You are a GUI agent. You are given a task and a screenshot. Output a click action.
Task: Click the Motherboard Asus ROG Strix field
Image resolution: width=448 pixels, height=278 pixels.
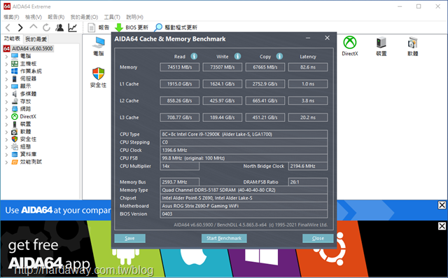click(244, 206)
